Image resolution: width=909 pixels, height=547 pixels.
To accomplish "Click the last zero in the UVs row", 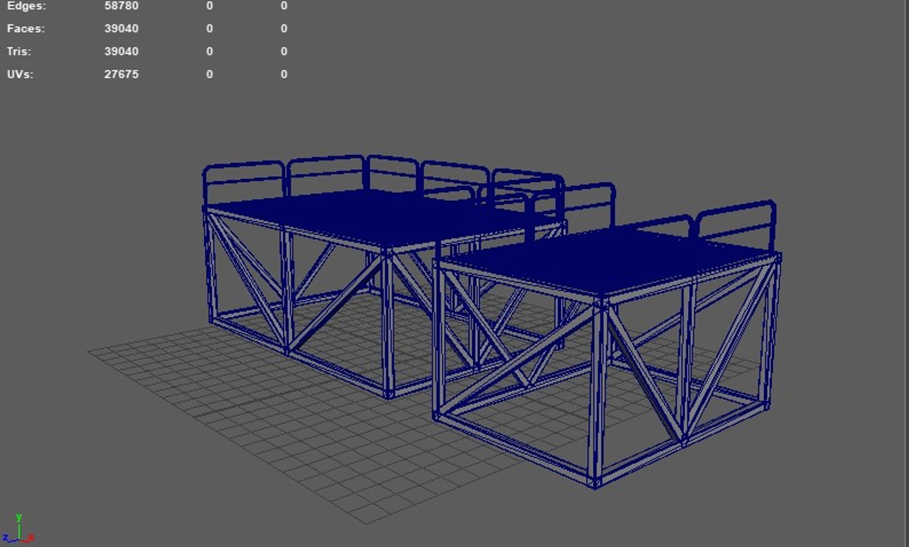I will tap(284, 74).
